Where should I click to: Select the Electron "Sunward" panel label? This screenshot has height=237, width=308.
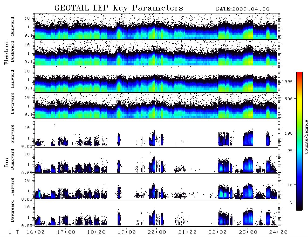[x=12, y=26]
